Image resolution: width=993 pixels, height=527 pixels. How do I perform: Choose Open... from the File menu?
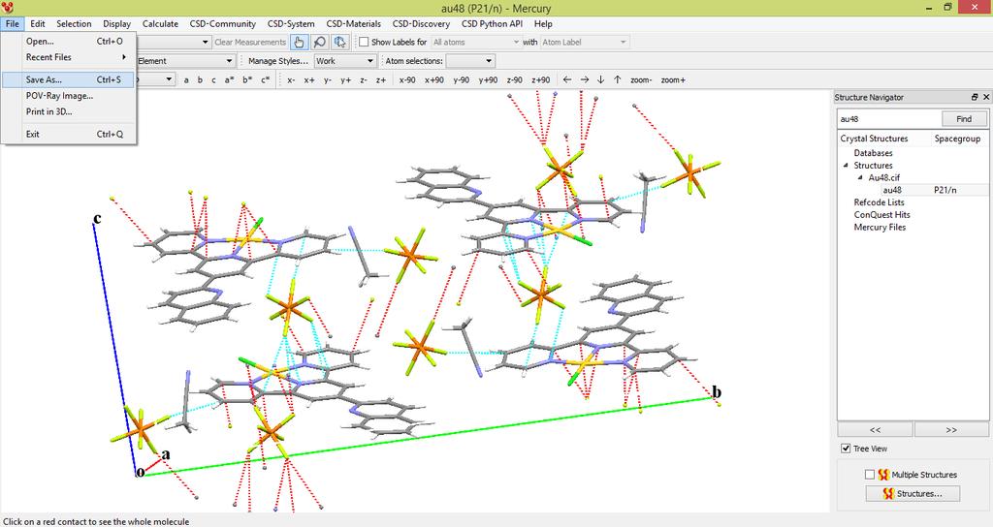(69, 41)
